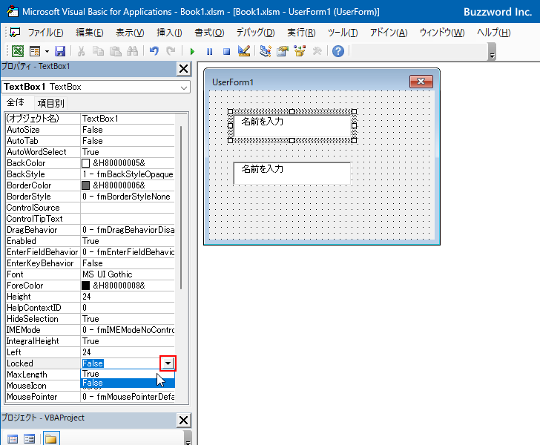540x445 pixels.
Task: Click the BackColor white color swatch
Action: [86, 163]
